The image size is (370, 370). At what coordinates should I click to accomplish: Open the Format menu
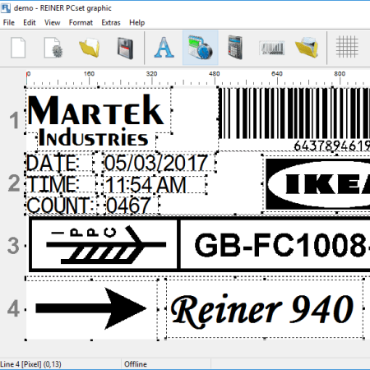(x=81, y=22)
